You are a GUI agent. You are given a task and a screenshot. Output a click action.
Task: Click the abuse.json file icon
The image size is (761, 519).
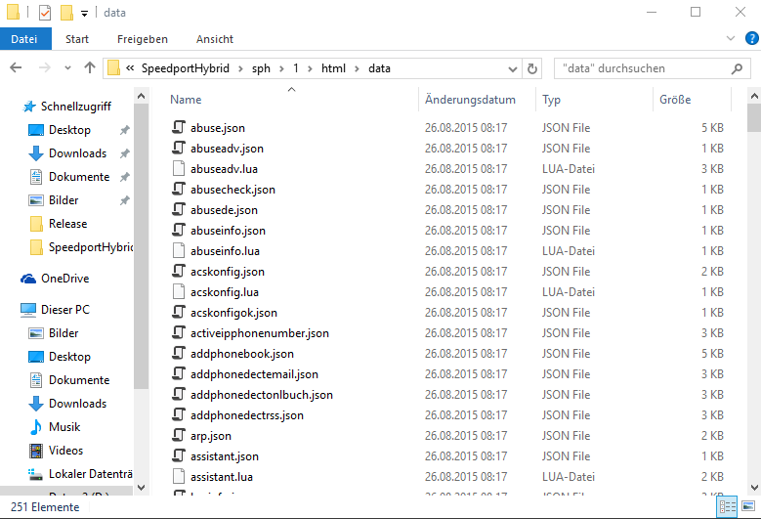click(179, 127)
